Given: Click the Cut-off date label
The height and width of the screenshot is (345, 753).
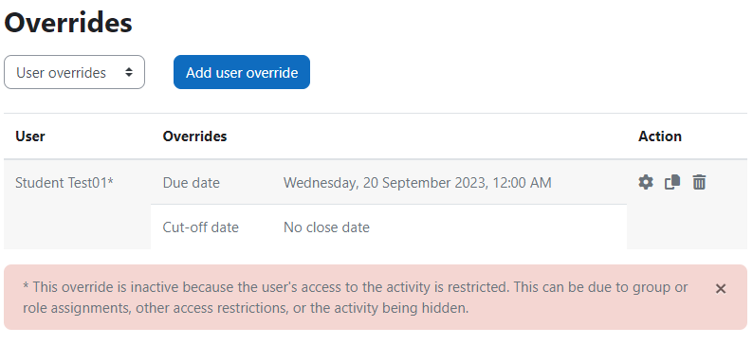Looking at the screenshot, I should tap(201, 227).
